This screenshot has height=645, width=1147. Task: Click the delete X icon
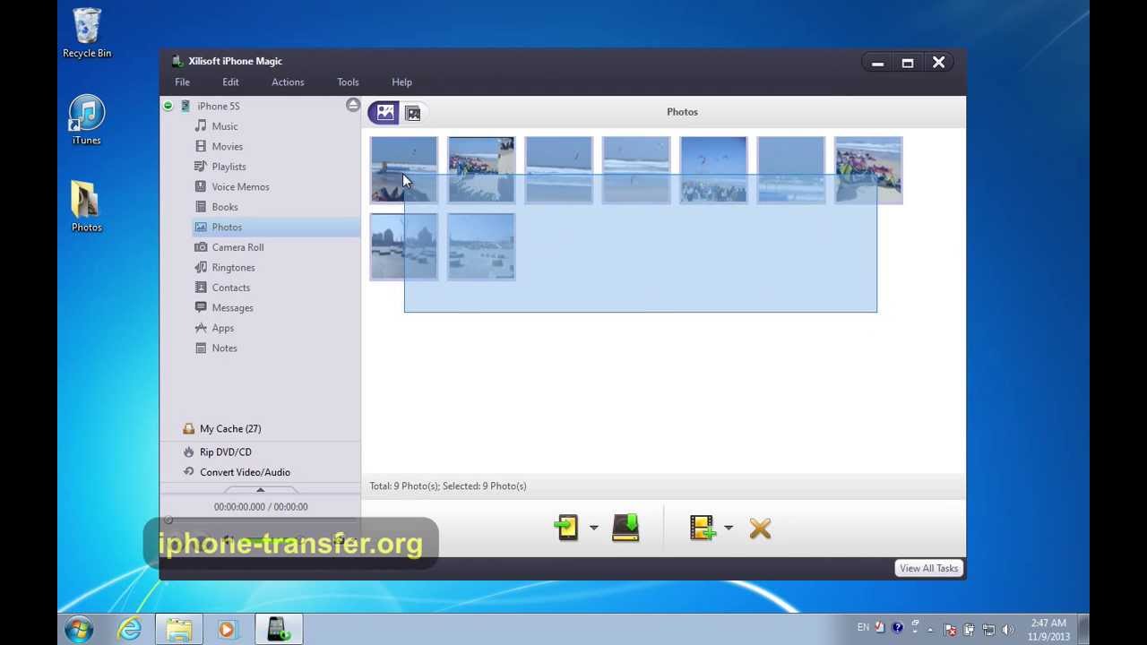click(x=760, y=529)
